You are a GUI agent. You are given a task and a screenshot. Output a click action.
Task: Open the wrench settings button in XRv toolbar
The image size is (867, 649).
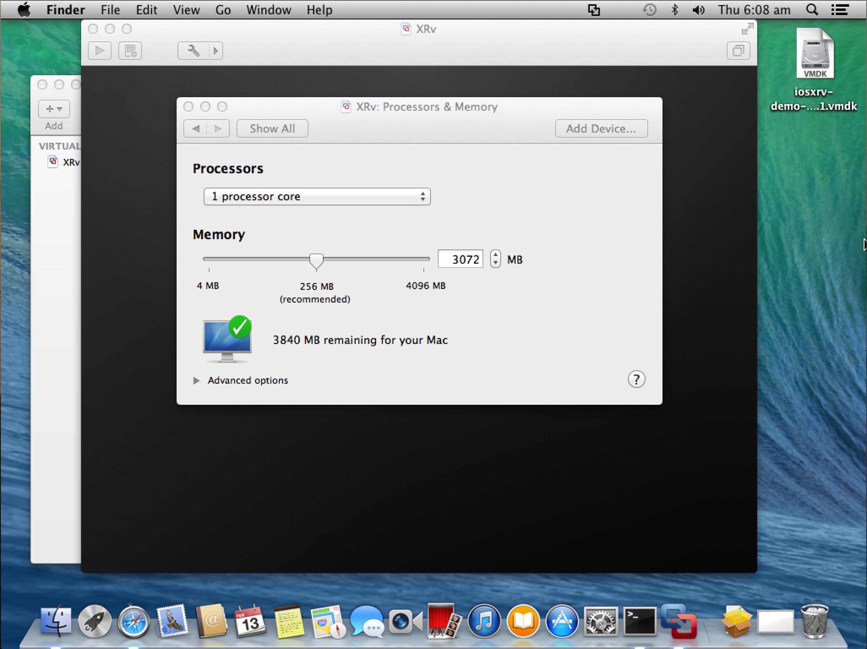(193, 51)
